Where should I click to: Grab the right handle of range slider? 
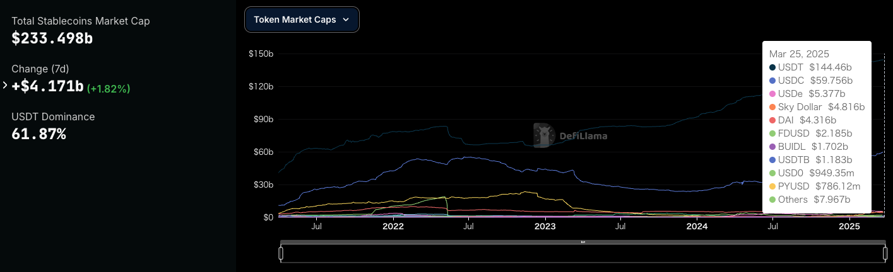(885, 254)
